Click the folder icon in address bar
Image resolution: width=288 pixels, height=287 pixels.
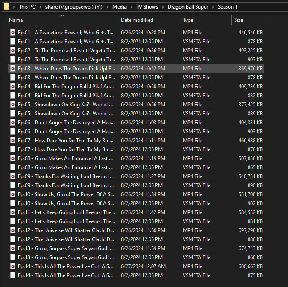(5, 7)
